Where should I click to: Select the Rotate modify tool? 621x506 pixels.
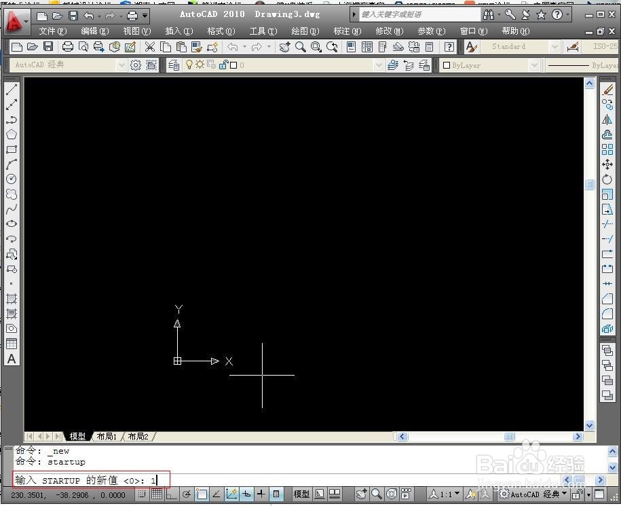pos(607,179)
